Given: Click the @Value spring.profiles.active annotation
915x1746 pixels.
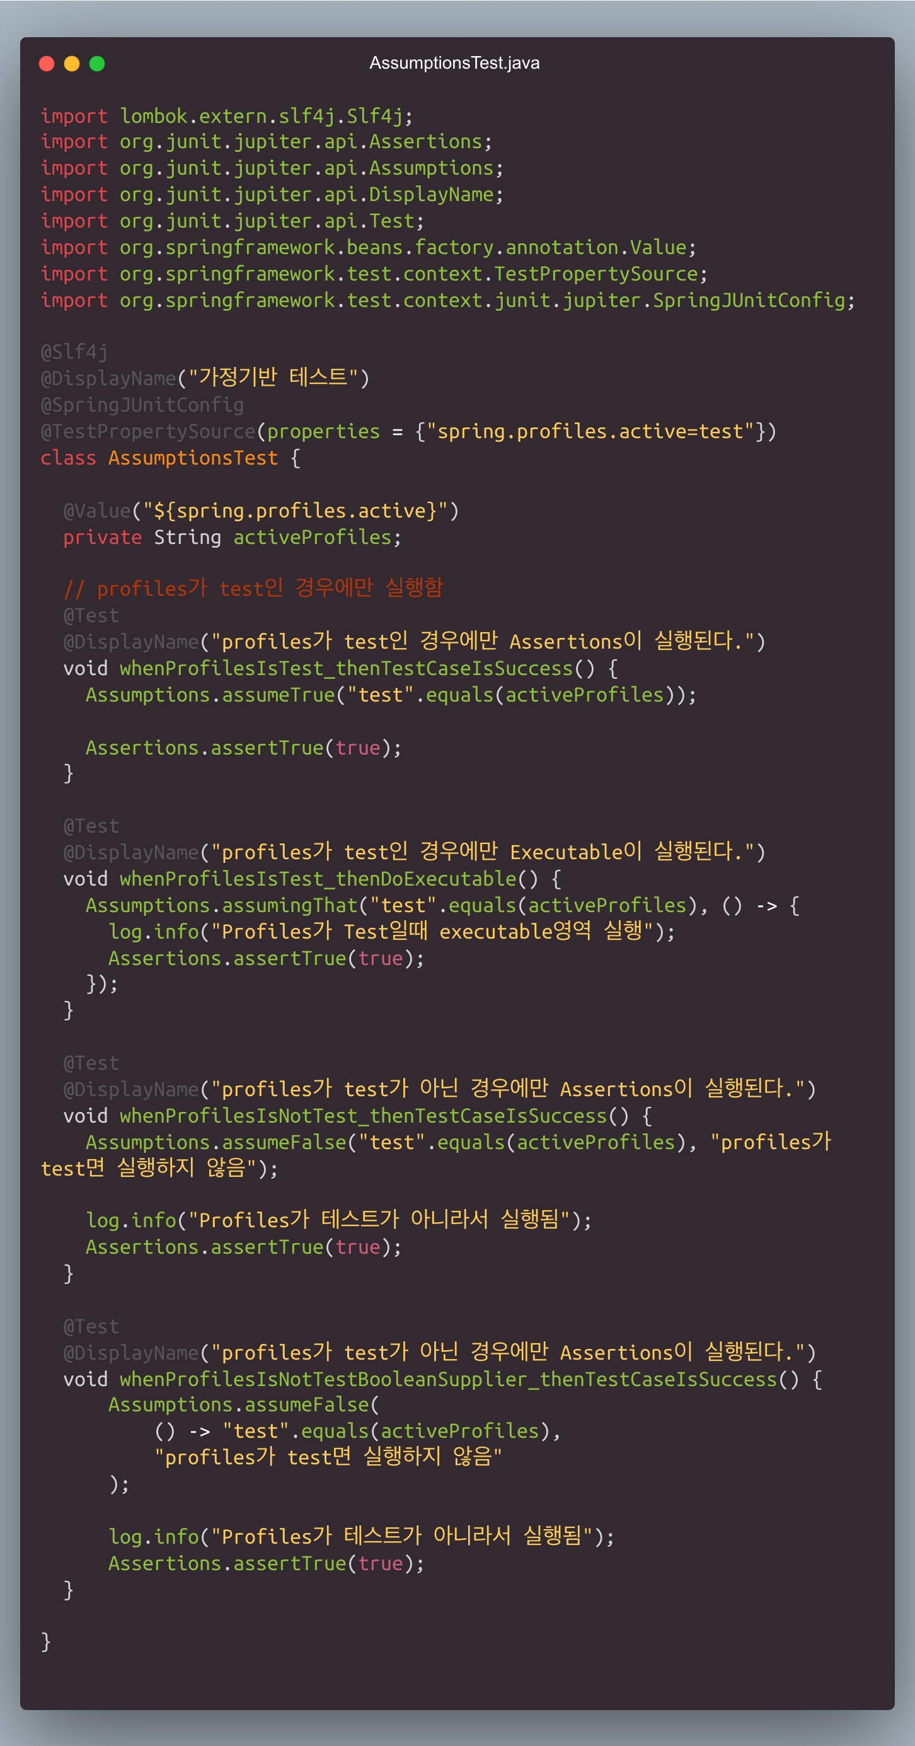Looking at the screenshot, I should 261,511.
